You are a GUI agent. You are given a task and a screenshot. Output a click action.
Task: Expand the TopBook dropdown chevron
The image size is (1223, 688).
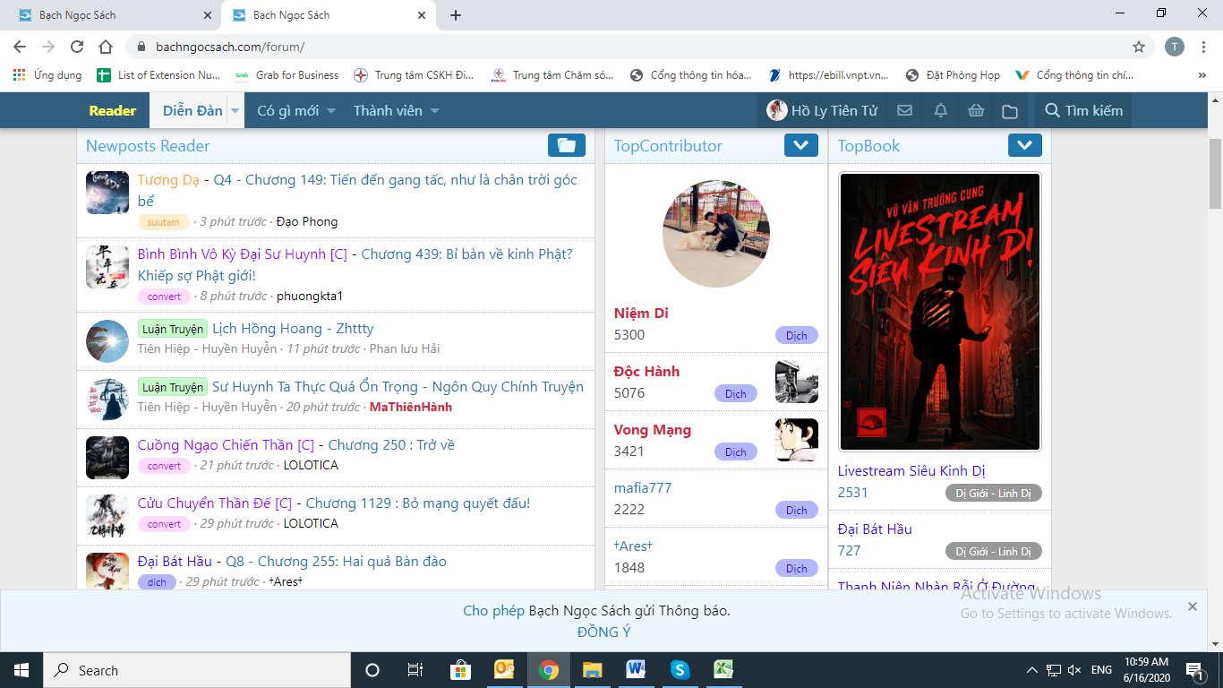pos(1024,145)
